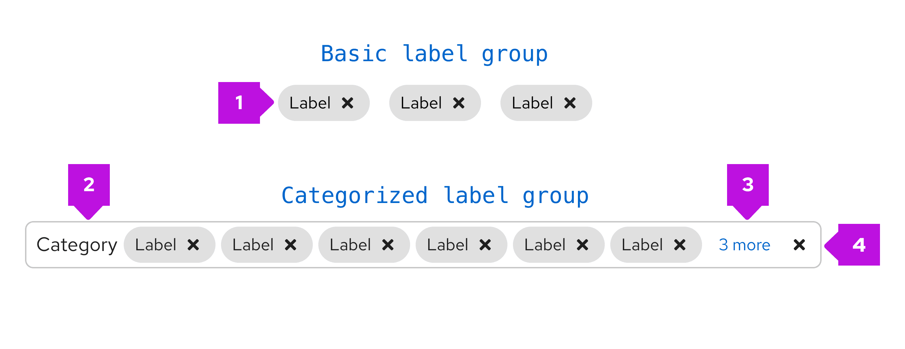The width and height of the screenshot is (905, 349).
Task: Remove the first label after Category
Action: click(193, 245)
